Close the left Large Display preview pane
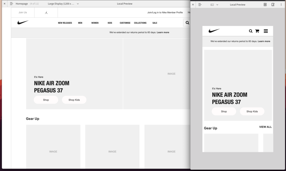Image resolution: width=286 pixels, height=171 pixels. coord(4,4)
